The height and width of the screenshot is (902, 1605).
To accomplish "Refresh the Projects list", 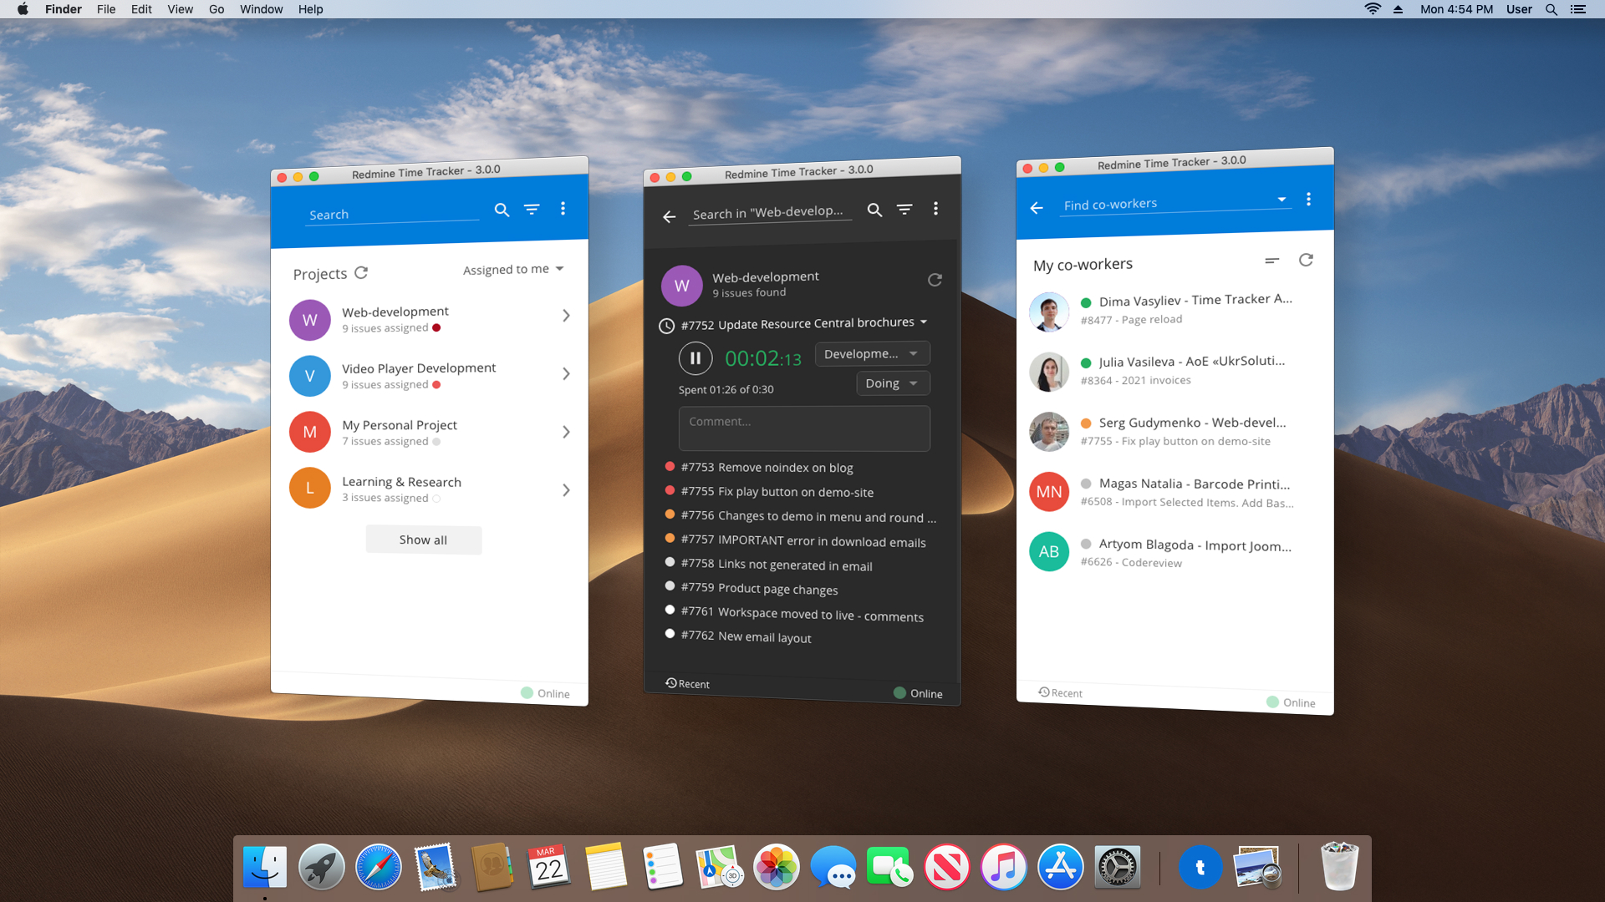I will tap(361, 272).
